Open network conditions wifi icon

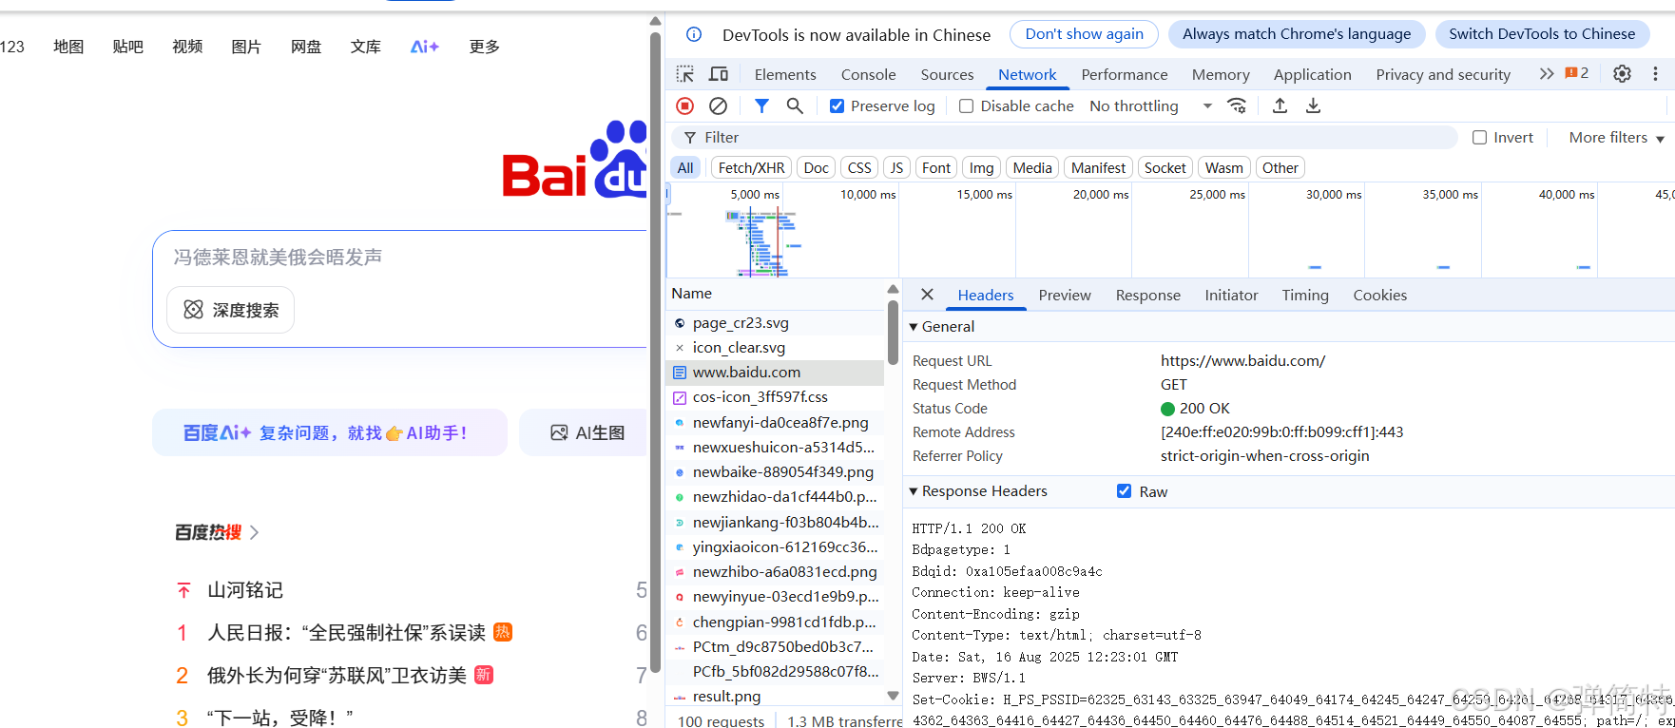point(1237,106)
